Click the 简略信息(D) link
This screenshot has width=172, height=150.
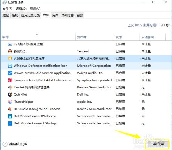tap(18, 144)
